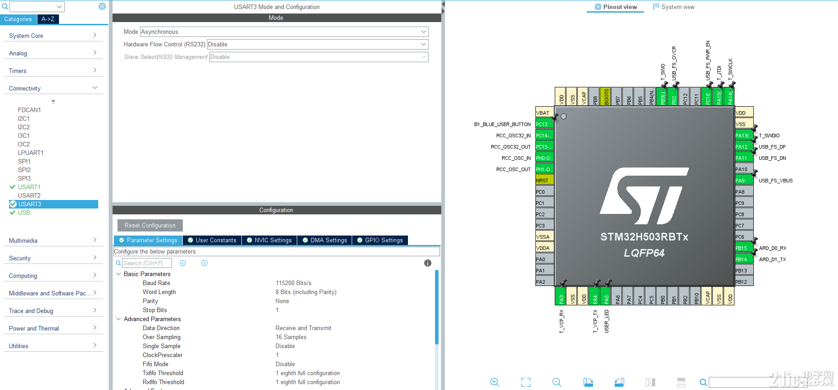Expand the Timers category
This screenshot has width=838, height=390.
point(53,71)
